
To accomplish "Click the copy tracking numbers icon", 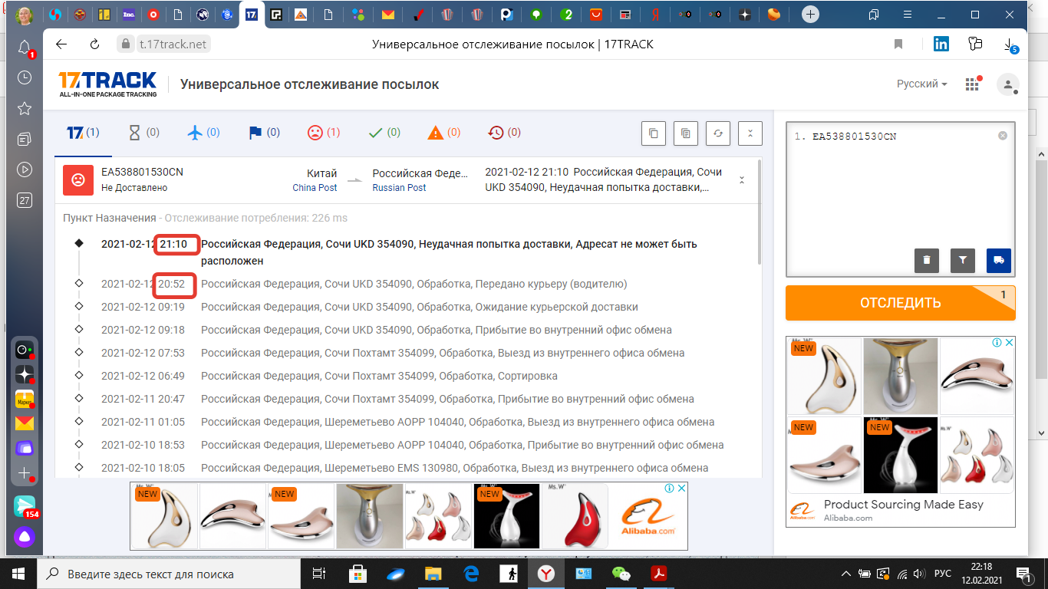I will tap(654, 133).
